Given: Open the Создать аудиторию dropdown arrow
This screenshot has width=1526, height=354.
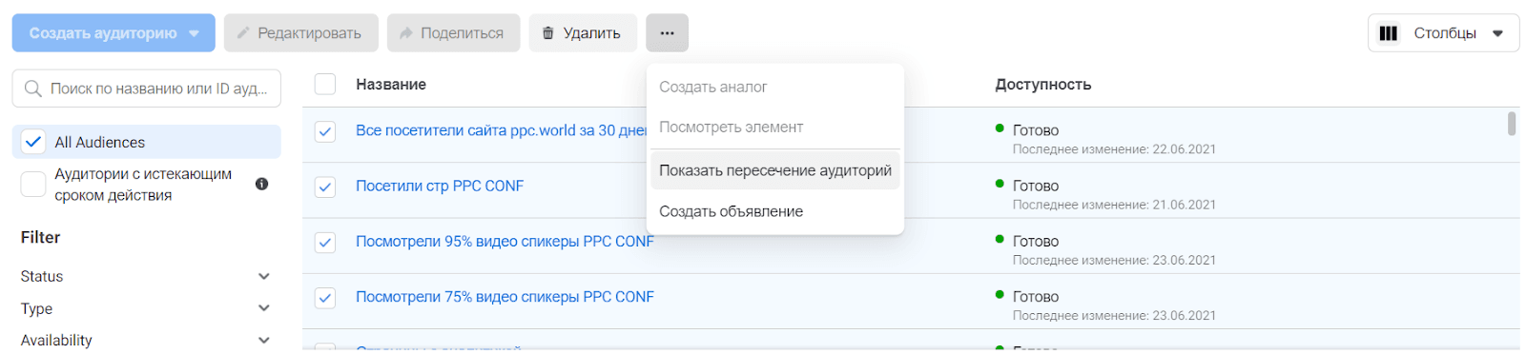Looking at the screenshot, I should coord(195,33).
